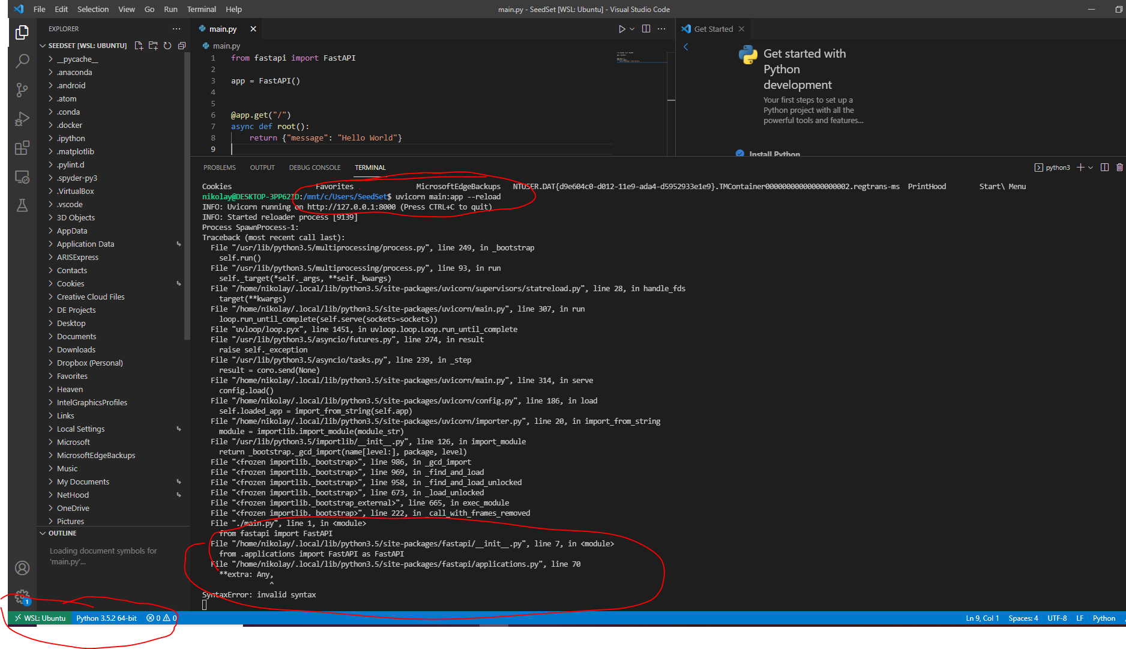Viewport: 1126px width, 649px height.
Task: Create New File in SeedSet explorer
Action: (139, 46)
